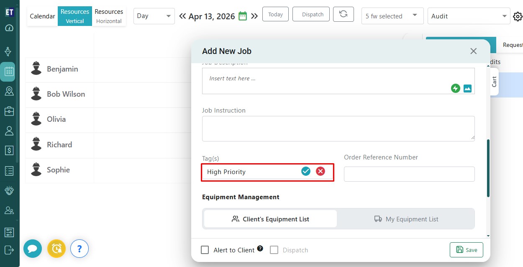The height and width of the screenshot is (267, 523).
Task: Cancel the tag entry with red X
Action: click(320, 171)
